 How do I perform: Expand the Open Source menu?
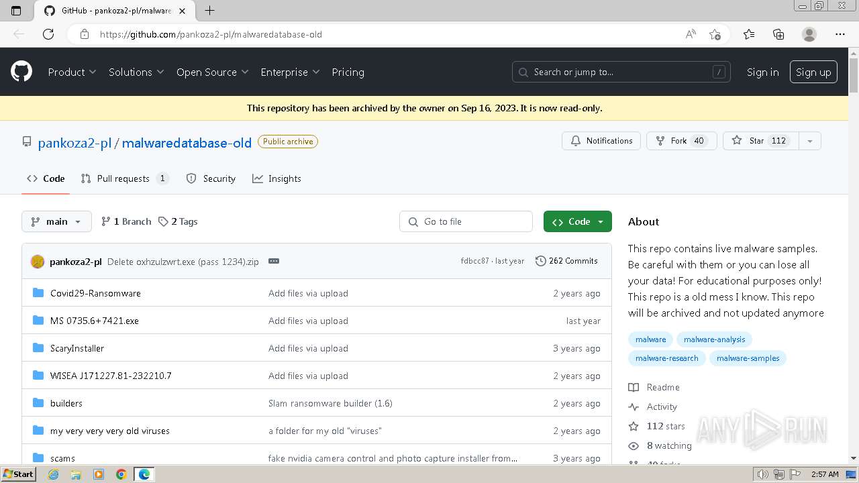pos(213,72)
